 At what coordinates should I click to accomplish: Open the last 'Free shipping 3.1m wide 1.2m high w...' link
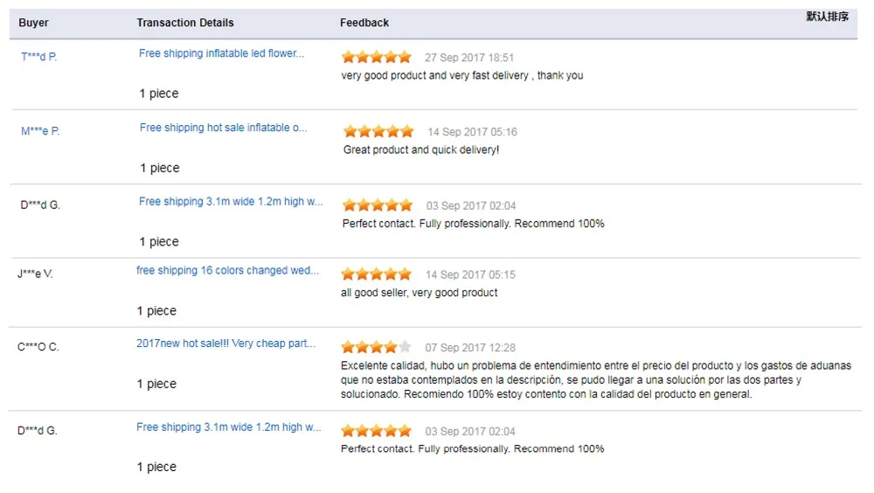click(228, 427)
